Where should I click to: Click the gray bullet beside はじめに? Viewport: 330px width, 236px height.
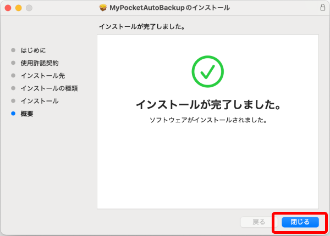[x=13, y=50]
